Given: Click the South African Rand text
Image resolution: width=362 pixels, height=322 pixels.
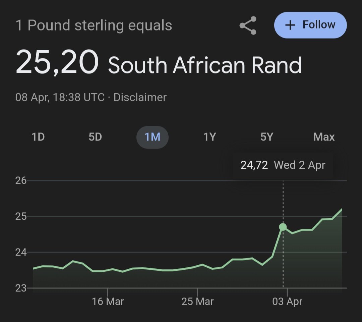Looking at the screenshot, I should 205,65.
